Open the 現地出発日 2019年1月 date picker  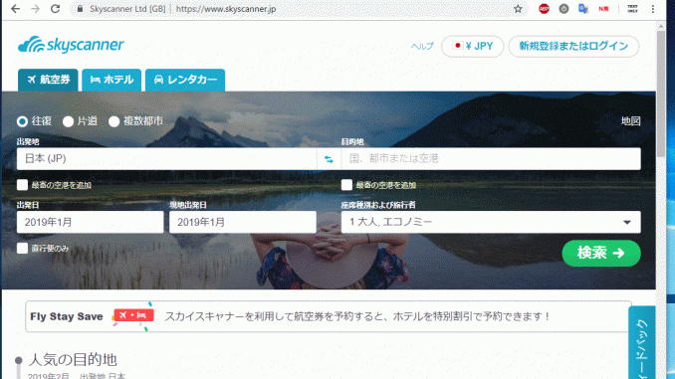(243, 222)
